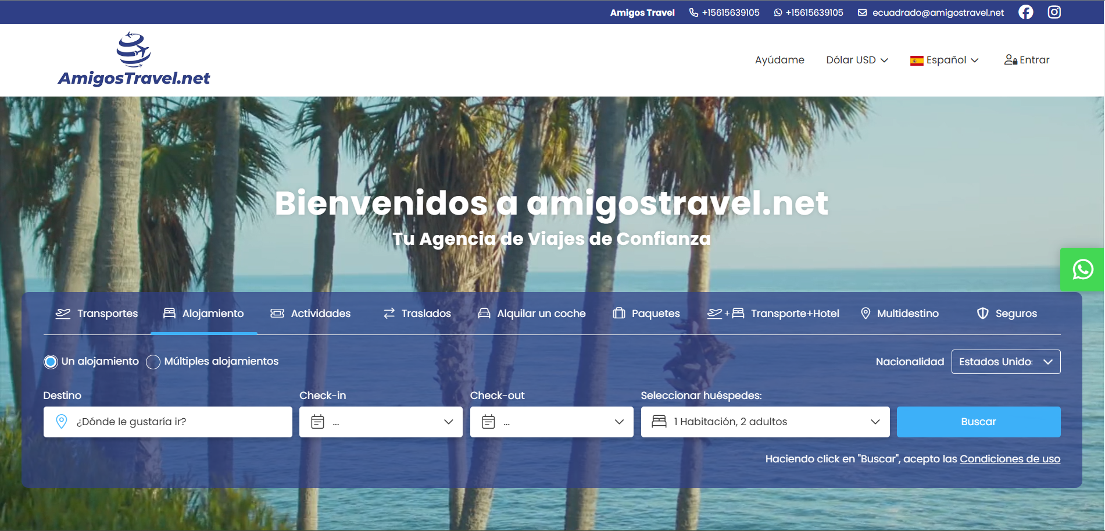This screenshot has width=1105, height=531.
Task: Click the location pin in Destino field
Action: click(62, 422)
